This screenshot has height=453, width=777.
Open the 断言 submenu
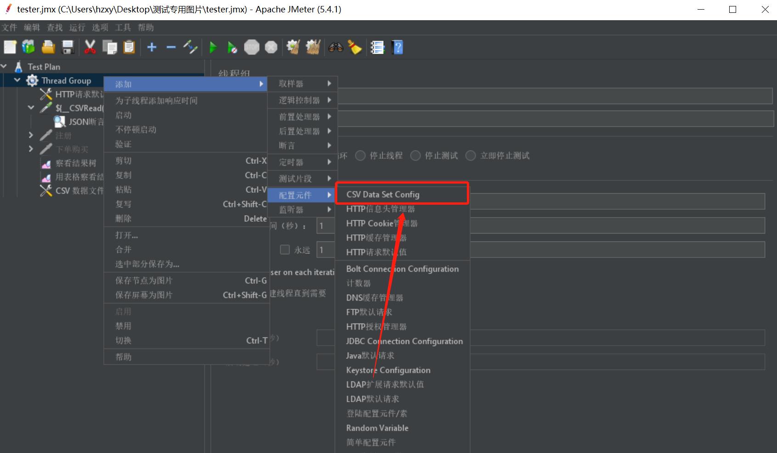303,145
